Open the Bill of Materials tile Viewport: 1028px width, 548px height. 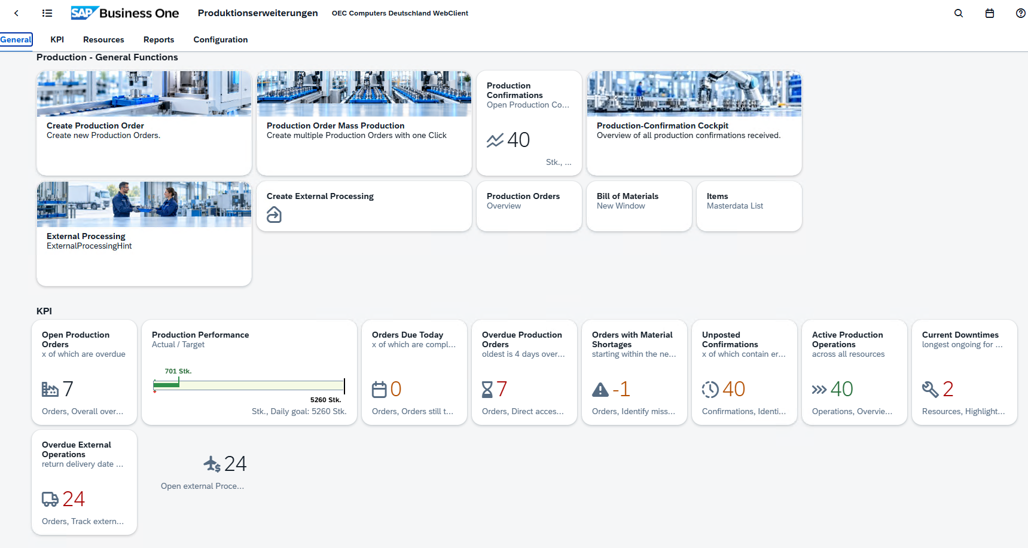tap(639, 206)
